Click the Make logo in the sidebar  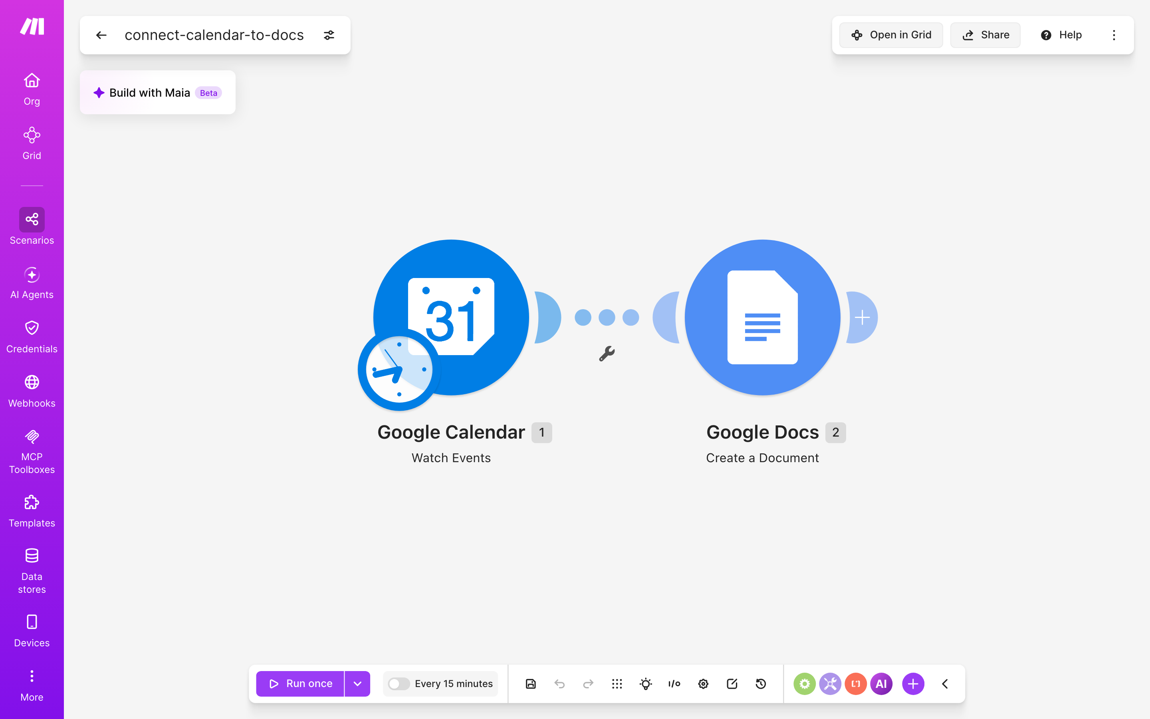pyautogui.click(x=32, y=27)
